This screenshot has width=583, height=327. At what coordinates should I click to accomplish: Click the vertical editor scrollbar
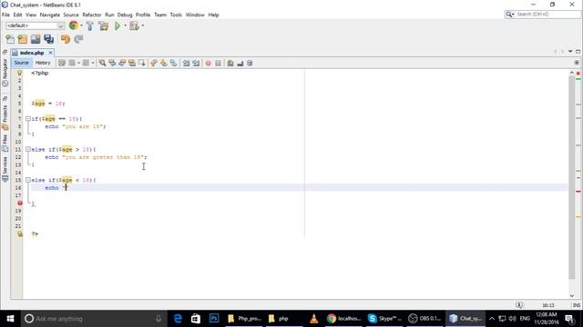572,178
